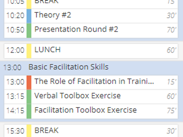Select the Basic Facilitation Skills section header
Viewport: 183px width, 137px height.
[x=68, y=67]
